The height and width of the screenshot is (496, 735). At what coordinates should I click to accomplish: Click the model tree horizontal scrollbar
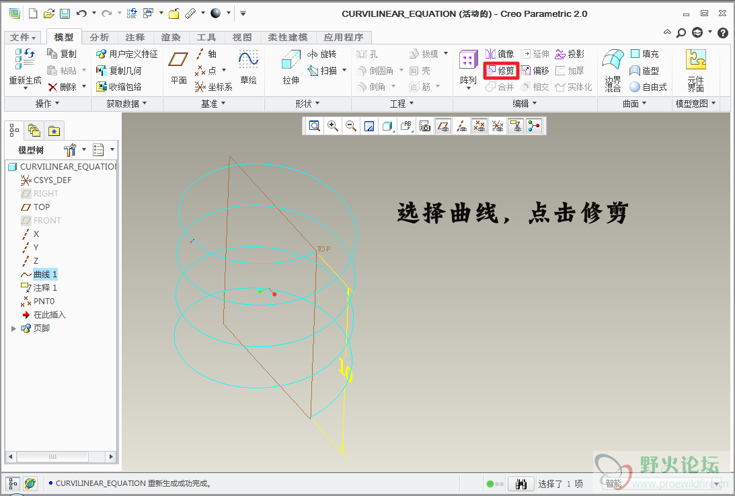pyautogui.click(x=52, y=456)
